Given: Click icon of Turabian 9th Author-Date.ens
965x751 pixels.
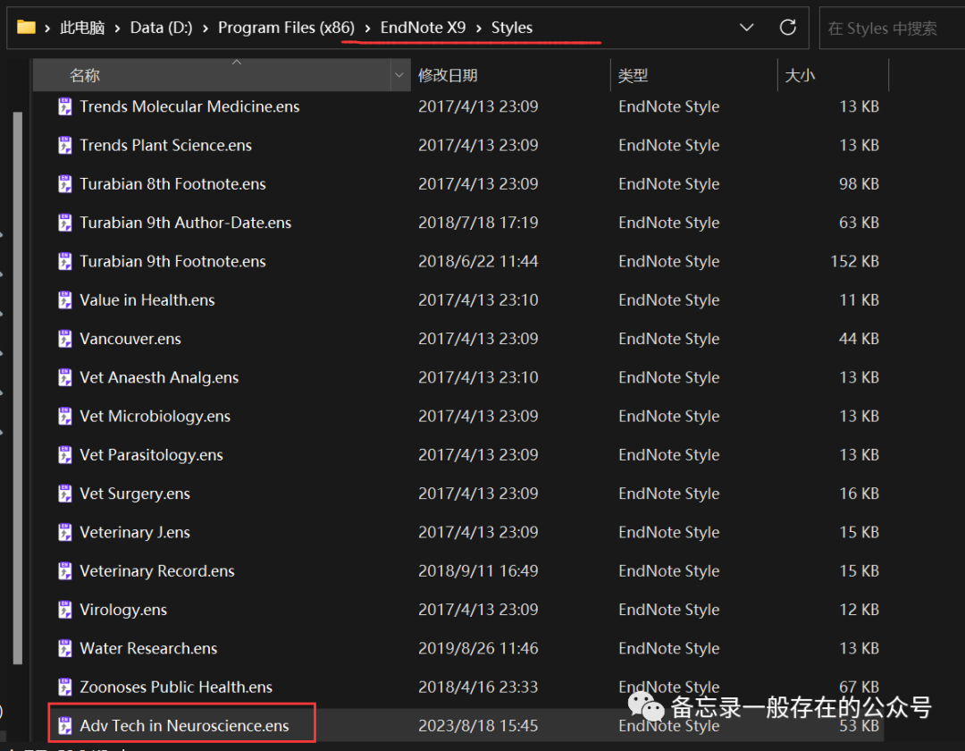Looking at the screenshot, I should 64,223.
